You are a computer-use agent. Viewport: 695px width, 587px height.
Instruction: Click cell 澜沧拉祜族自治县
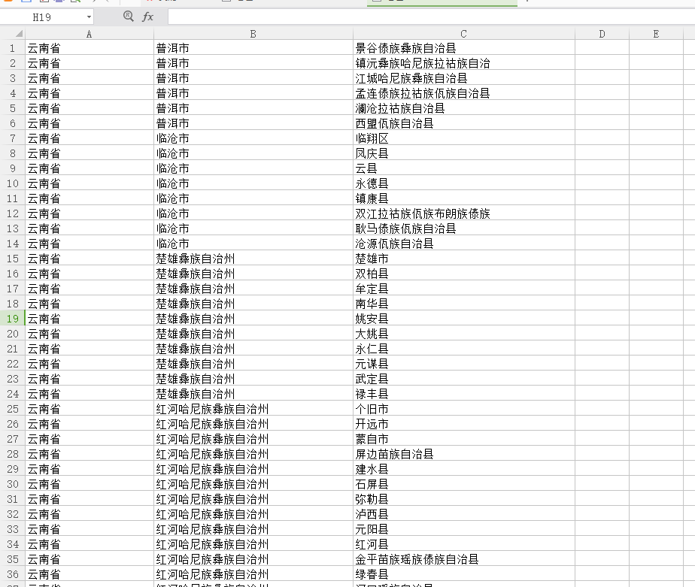pyautogui.click(x=463, y=108)
